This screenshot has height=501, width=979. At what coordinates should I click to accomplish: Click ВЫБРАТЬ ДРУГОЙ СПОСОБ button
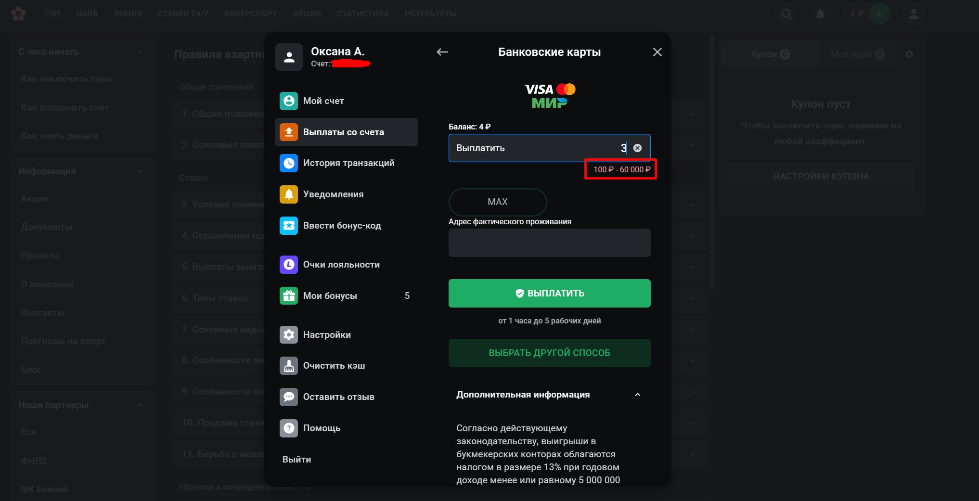[549, 353]
